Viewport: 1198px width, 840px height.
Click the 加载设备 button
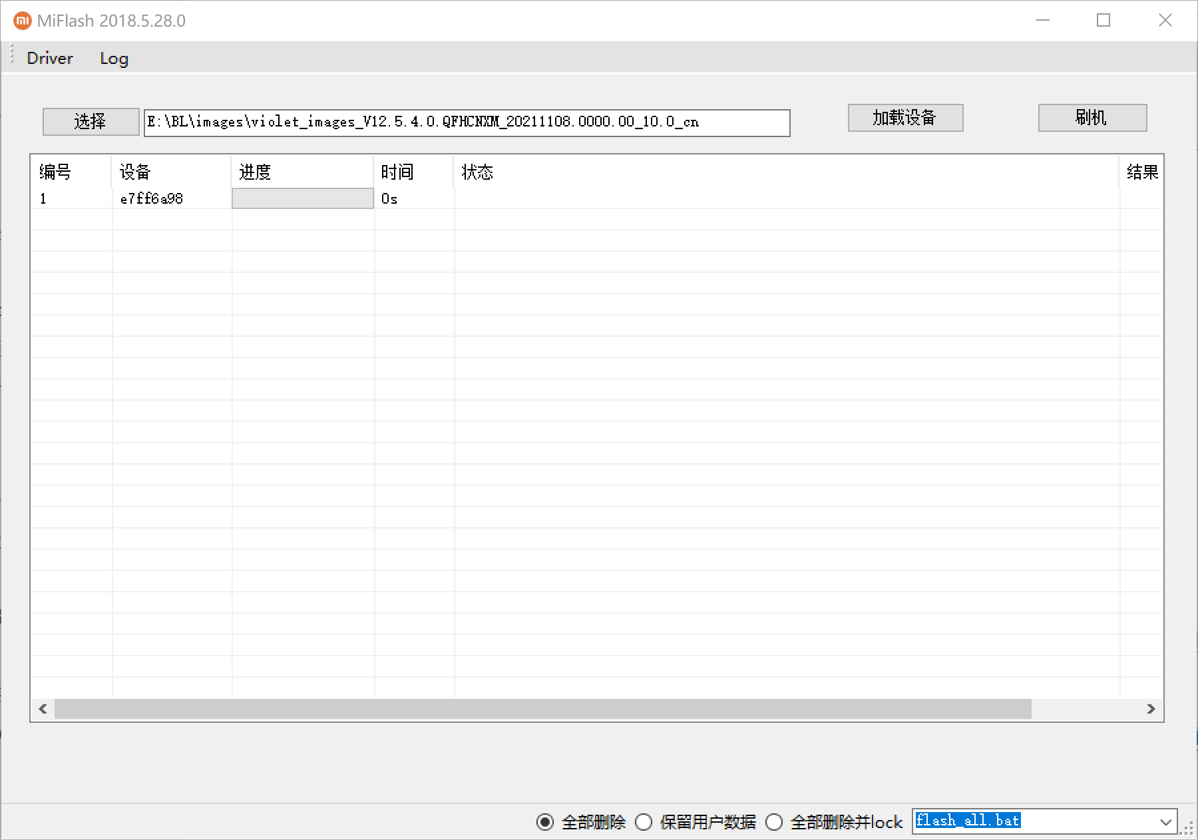904,118
